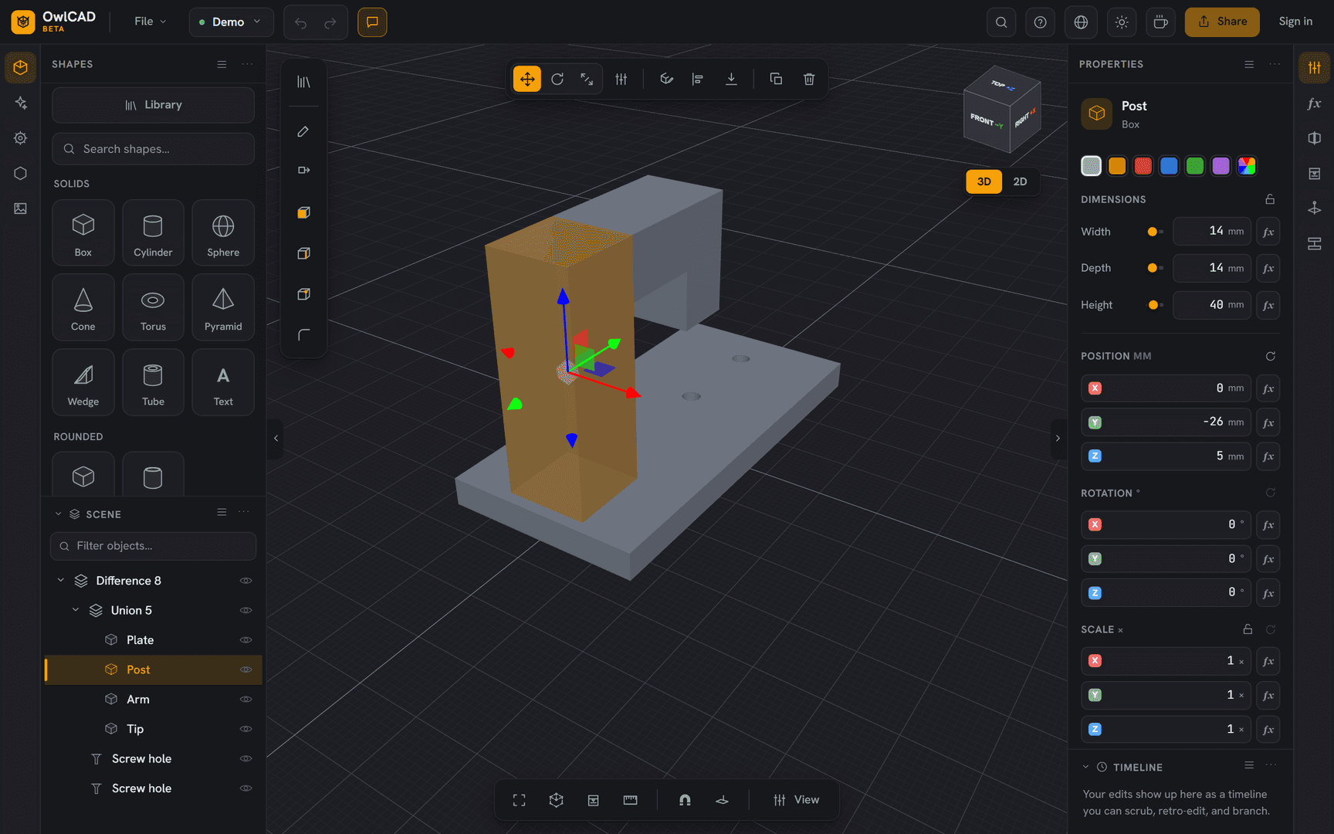Click the Share button
The image size is (1334, 834).
(1222, 22)
